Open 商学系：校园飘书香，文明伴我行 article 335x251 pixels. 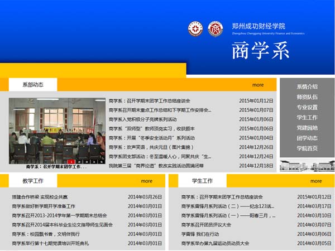(47, 234)
